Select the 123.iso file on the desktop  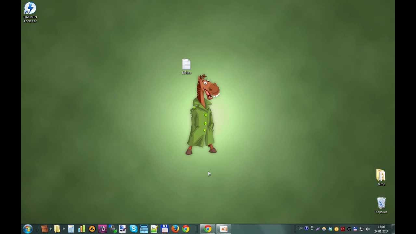click(186, 67)
